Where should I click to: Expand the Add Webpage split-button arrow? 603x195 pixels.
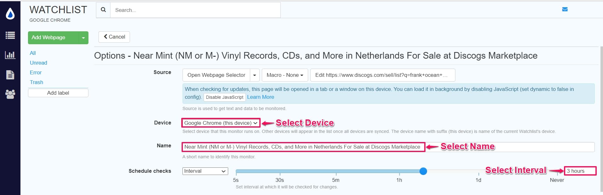tap(83, 38)
